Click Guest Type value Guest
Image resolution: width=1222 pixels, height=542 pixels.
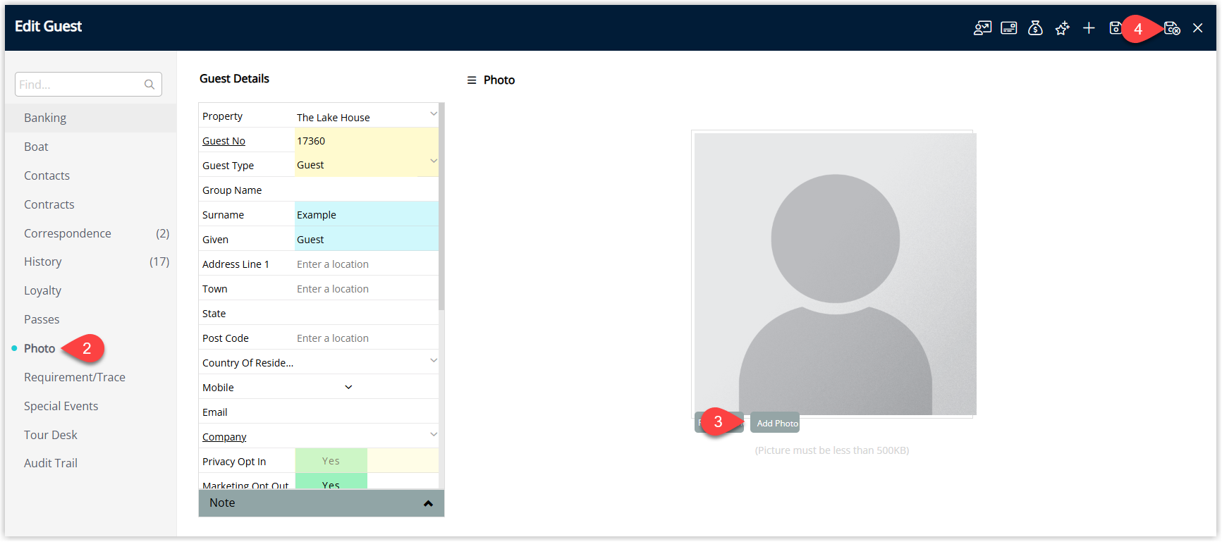click(310, 165)
